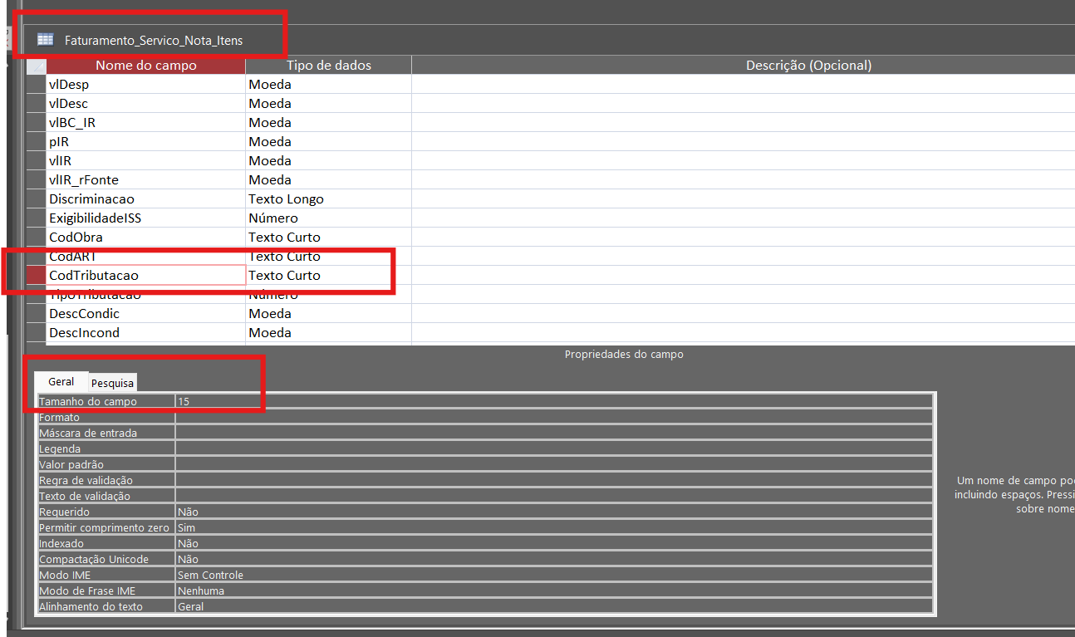The image size is (1075, 637).
Task: Select the ExigibilidadeISS field name cell
Action: (x=145, y=218)
